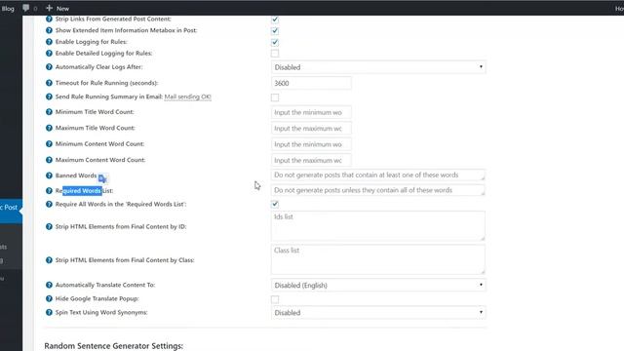Open the New menu in admin bar

(58, 8)
